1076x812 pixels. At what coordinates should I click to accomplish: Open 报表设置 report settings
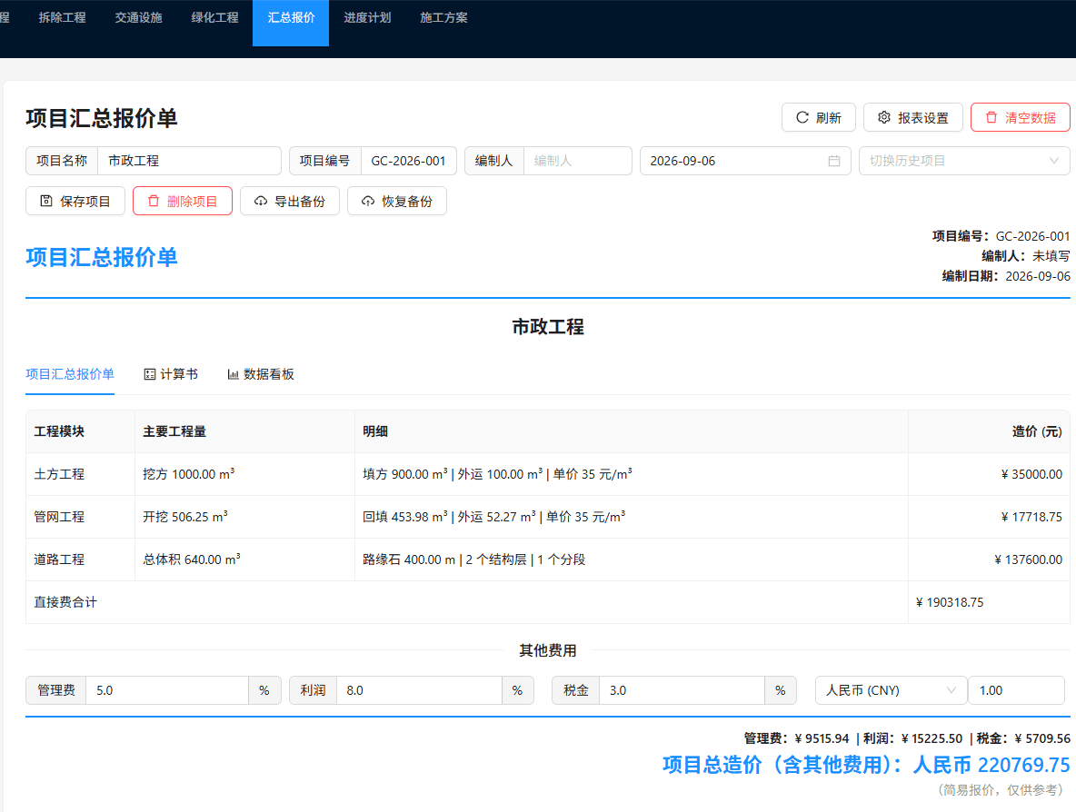click(x=913, y=117)
